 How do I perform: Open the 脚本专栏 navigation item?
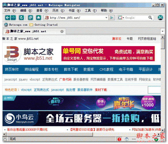click(x=51, y=69)
